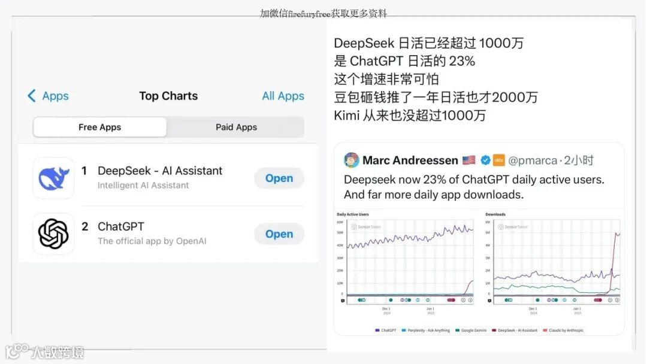647x364 pixels.
Task: Tap the DeepSeek whale app icon
Action: click(54, 178)
